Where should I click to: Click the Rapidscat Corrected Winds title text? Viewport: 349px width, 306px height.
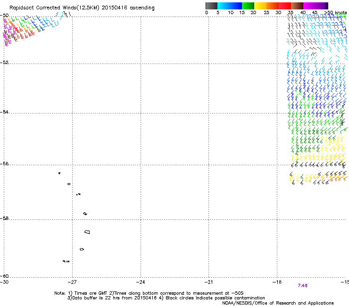(x=82, y=8)
